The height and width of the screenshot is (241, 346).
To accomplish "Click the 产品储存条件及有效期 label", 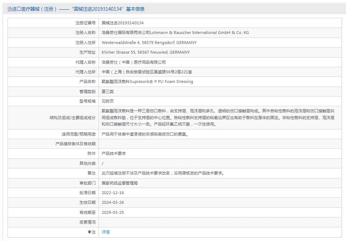I will coord(76,144).
